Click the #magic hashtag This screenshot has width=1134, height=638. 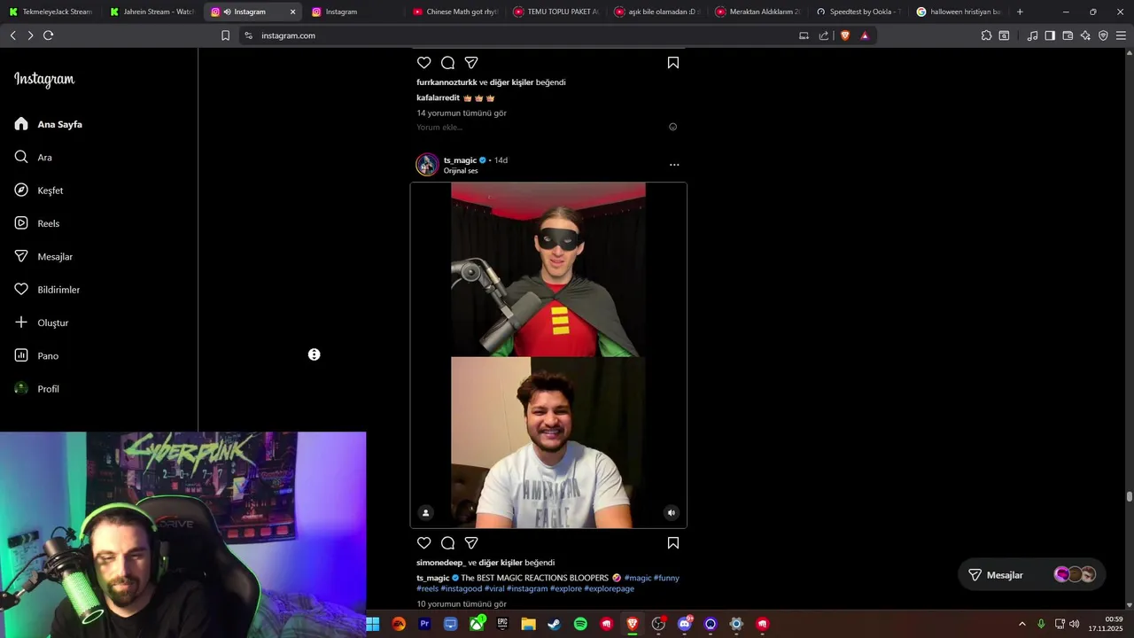(x=637, y=578)
